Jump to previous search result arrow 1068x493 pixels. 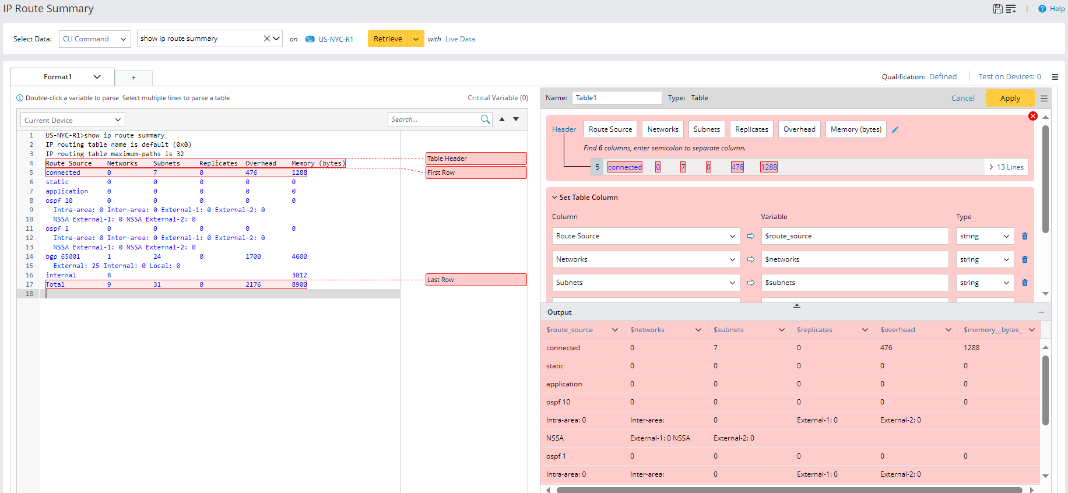point(502,119)
